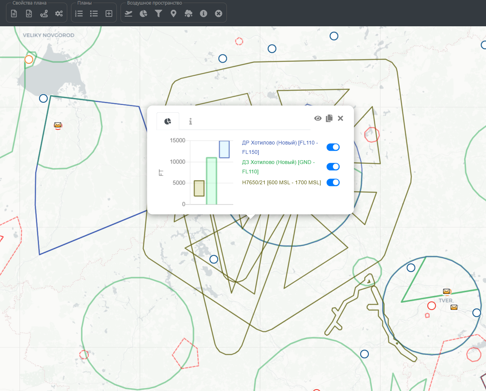486x391 pixels.
Task: Select the pie chart tab in popup
Action: [168, 121]
